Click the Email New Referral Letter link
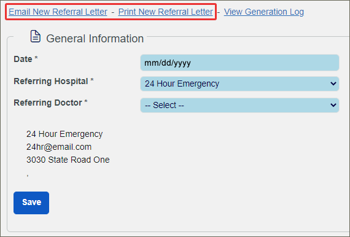 (x=58, y=12)
